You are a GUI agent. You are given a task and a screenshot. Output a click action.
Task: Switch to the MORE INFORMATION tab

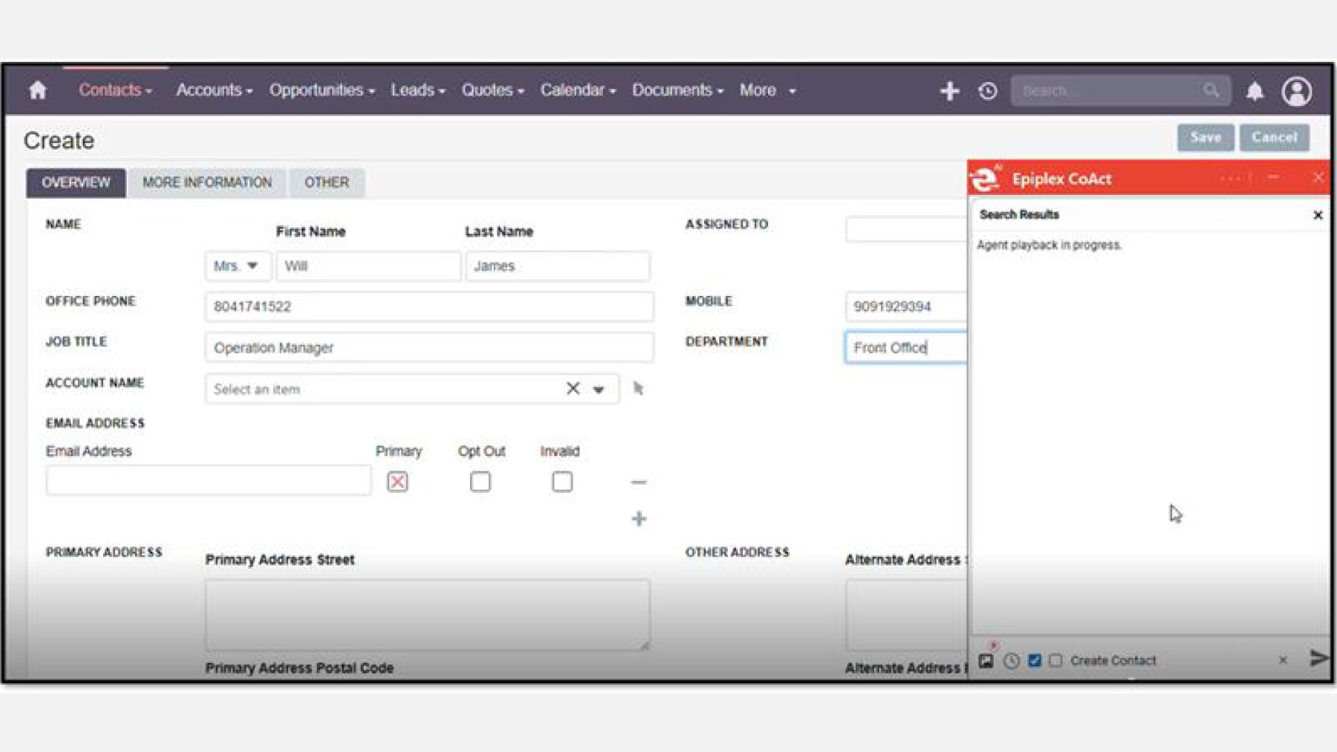[x=207, y=182]
